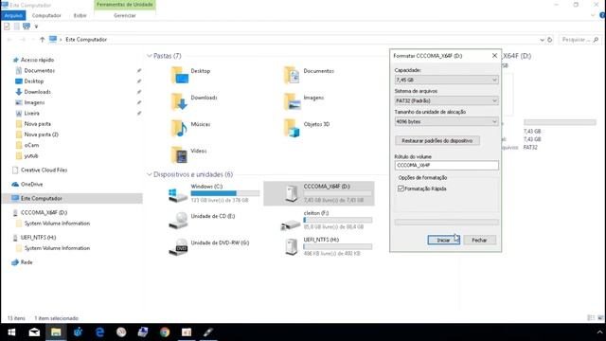This screenshot has width=606, height=341.
Task: Click the Windows (C:) capacity bar
Action: (x=225, y=193)
